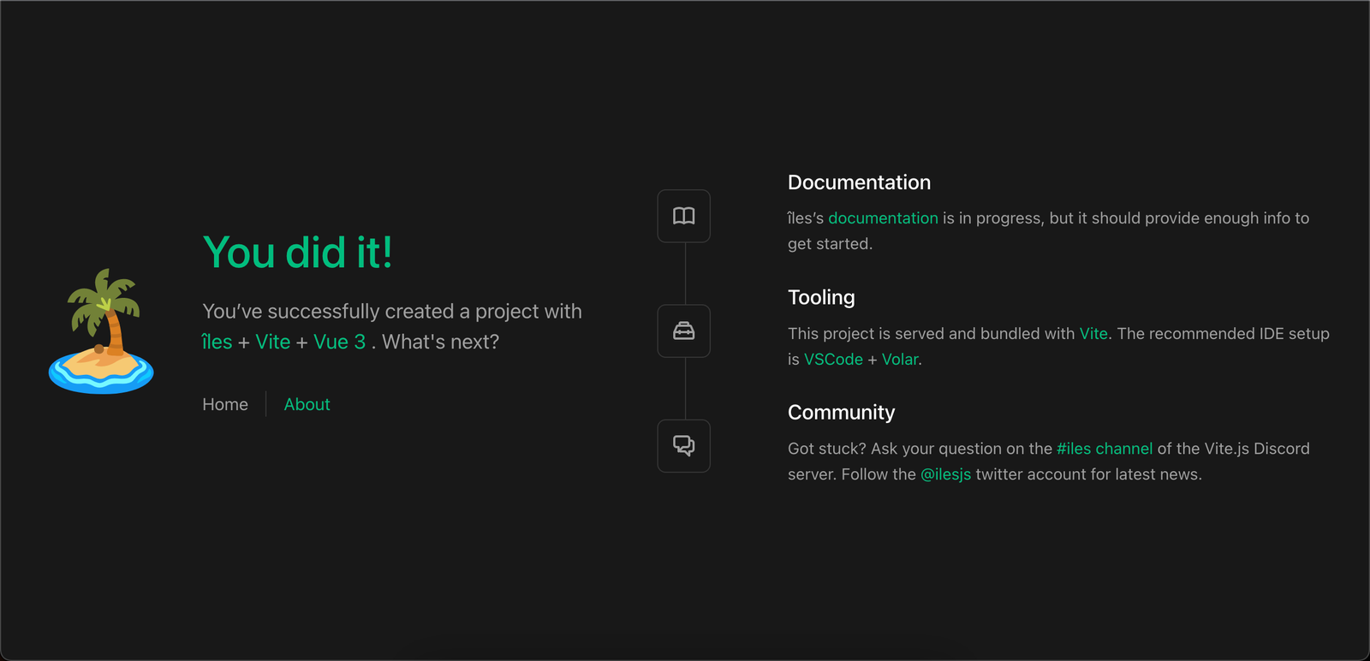This screenshot has height=661, width=1370.
Task: Open the Vue 3 link
Action: [x=339, y=342]
